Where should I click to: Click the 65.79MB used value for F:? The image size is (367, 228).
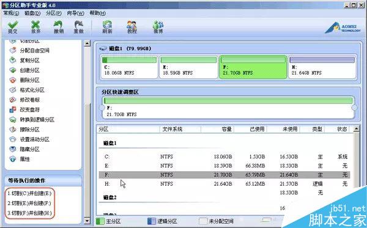[x=255, y=175]
